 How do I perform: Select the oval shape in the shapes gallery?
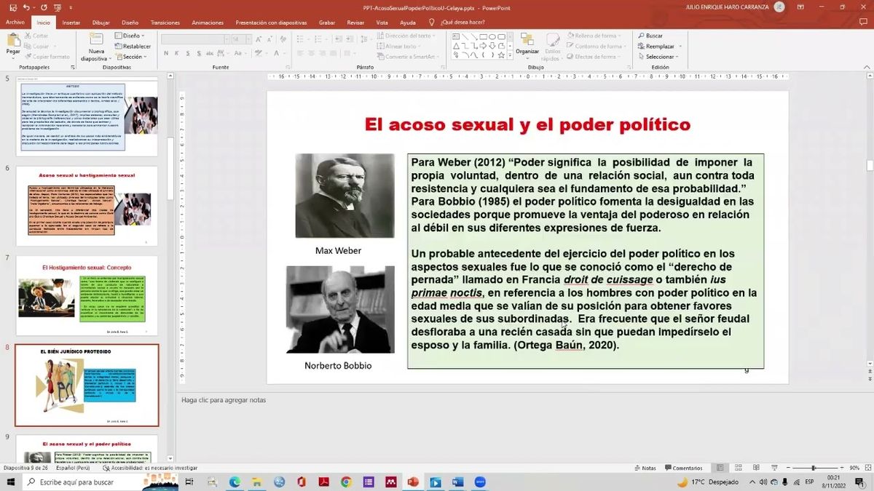point(492,36)
